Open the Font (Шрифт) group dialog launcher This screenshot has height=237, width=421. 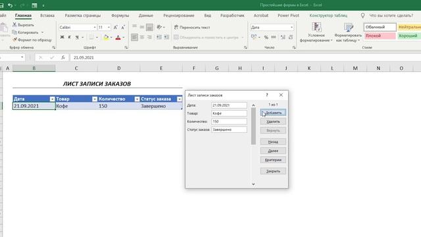[126, 47]
